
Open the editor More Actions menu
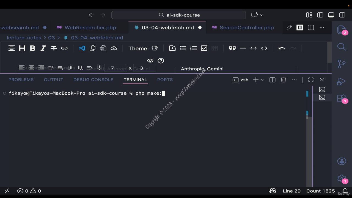(322, 28)
